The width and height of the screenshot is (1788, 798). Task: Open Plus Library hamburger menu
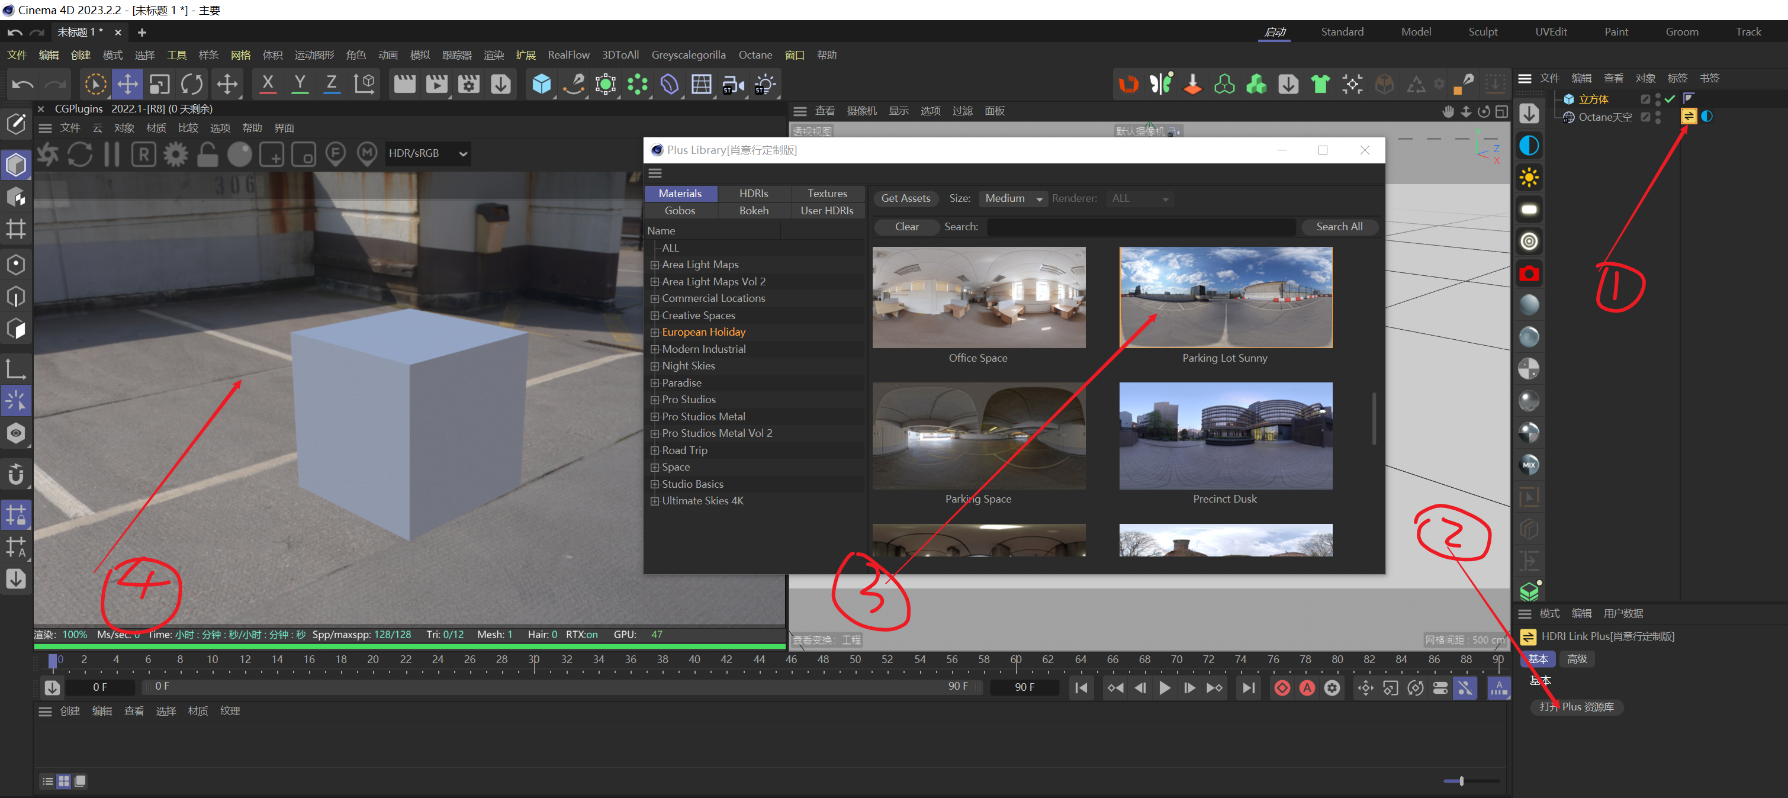coord(655,173)
